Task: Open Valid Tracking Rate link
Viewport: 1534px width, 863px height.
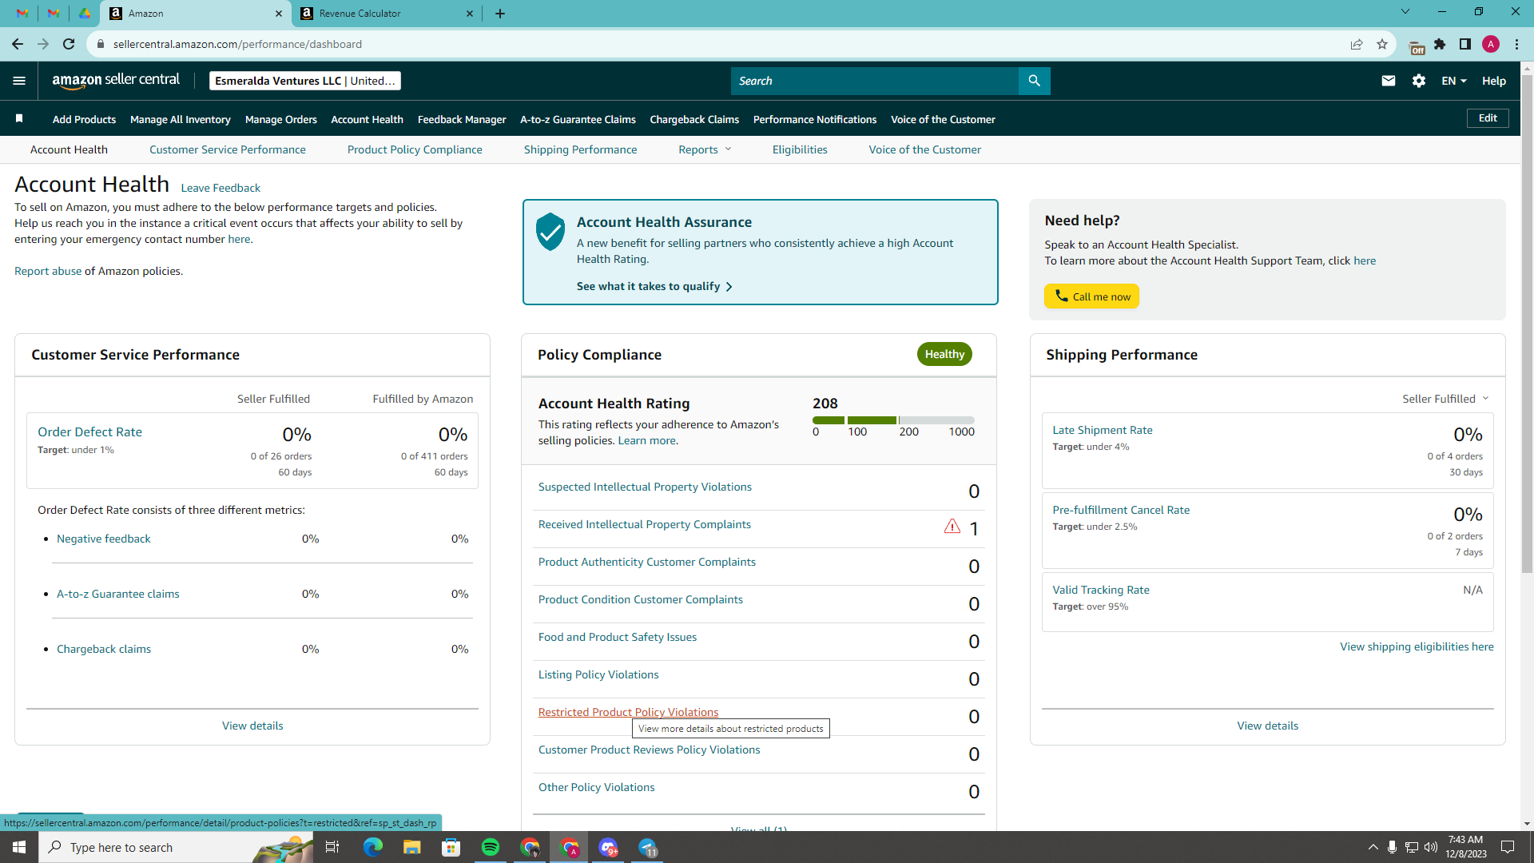Action: coord(1101,590)
